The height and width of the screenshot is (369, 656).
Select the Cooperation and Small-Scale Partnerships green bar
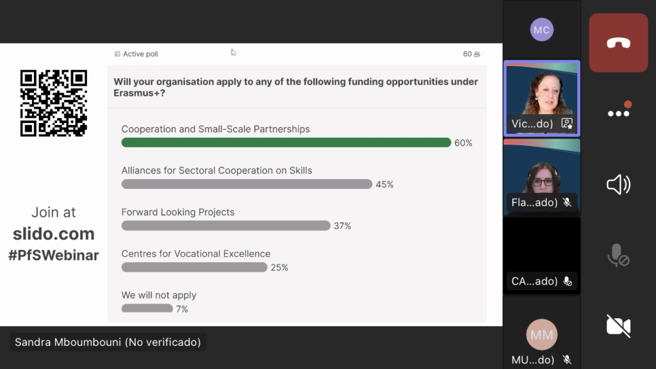click(286, 142)
